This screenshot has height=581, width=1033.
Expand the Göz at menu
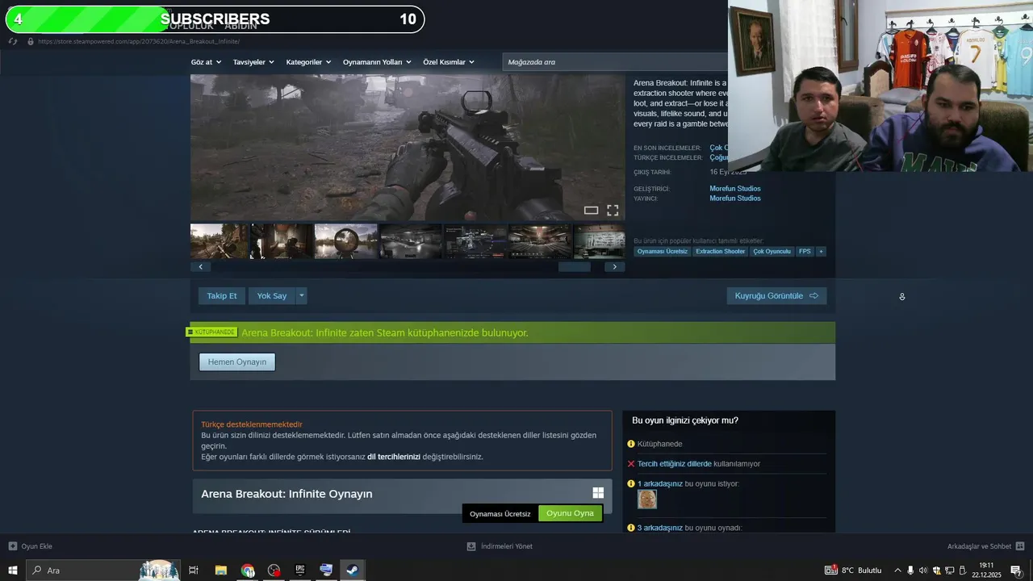point(206,62)
